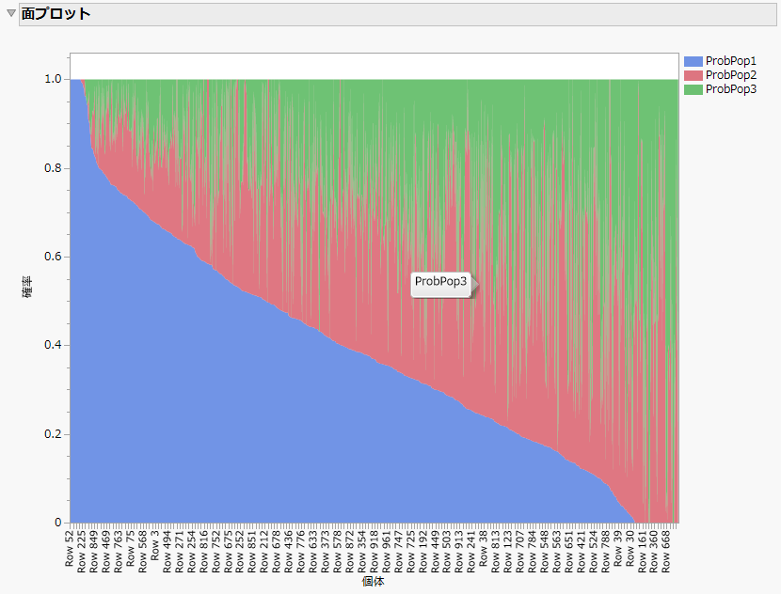The width and height of the screenshot is (781, 594).
Task: Click the 0.4 y-axis tick label
Action: pyautogui.click(x=53, y=345)
